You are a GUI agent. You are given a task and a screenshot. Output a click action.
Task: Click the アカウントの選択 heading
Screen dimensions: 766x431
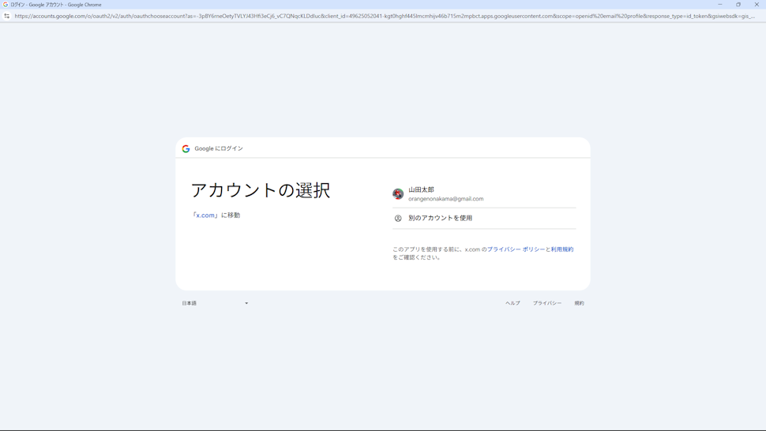pos(261,190)
